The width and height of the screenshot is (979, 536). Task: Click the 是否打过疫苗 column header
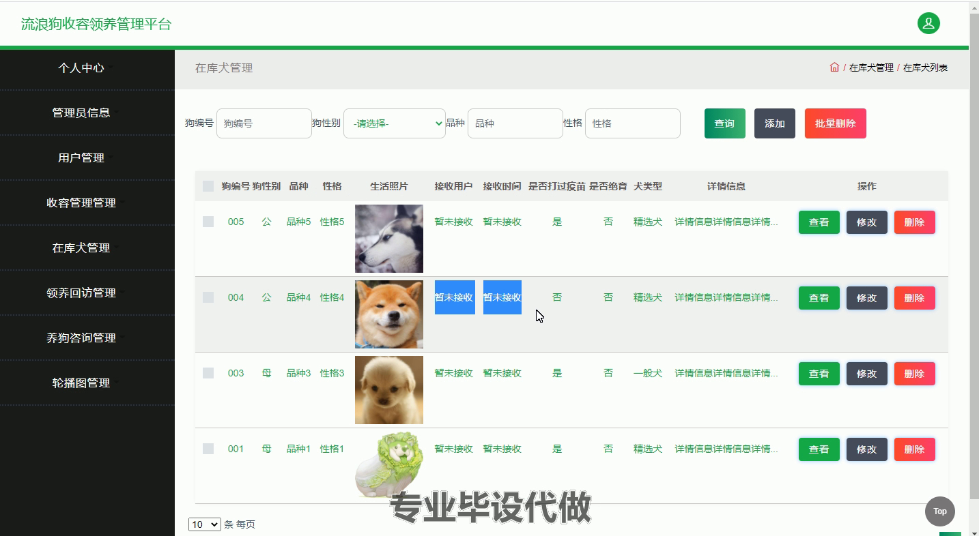[x=557, y=186]
